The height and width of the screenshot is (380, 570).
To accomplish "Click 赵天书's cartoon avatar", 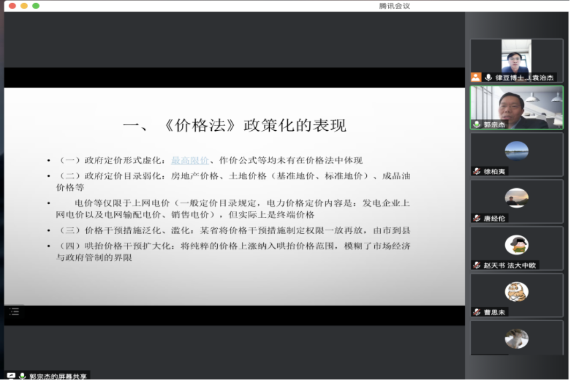I will [516, 245].
